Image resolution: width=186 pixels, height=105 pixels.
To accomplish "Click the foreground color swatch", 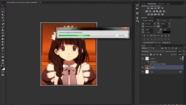I will tap(2, 68).
